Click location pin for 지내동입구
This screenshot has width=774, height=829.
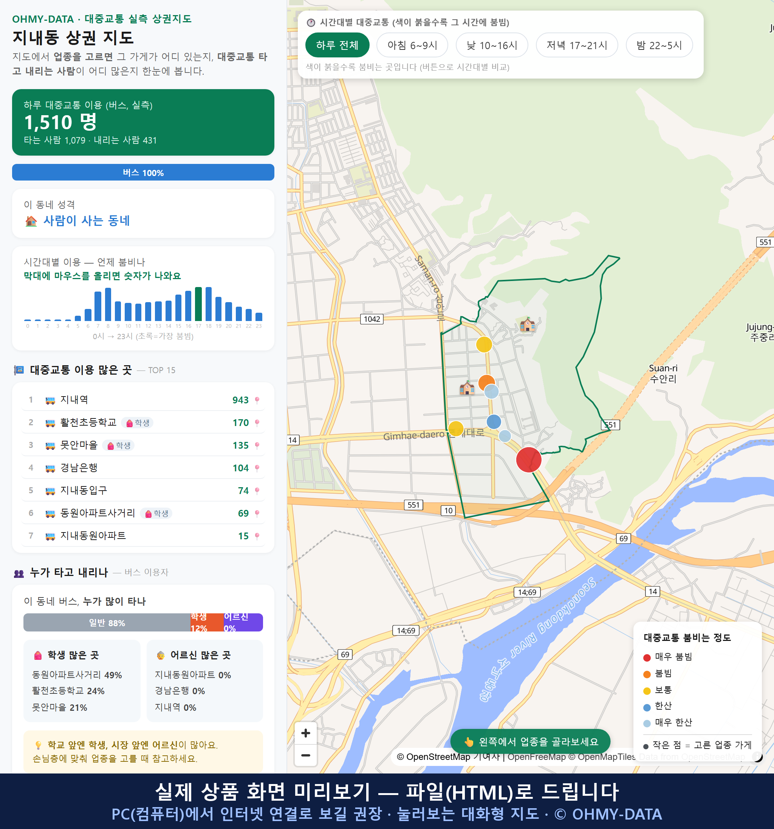pos(257,491)
